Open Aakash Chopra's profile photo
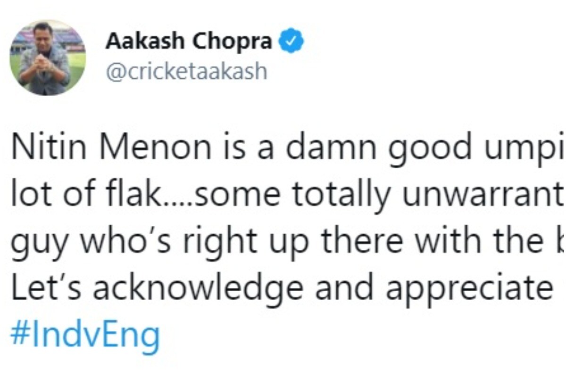 click(48, 58)
